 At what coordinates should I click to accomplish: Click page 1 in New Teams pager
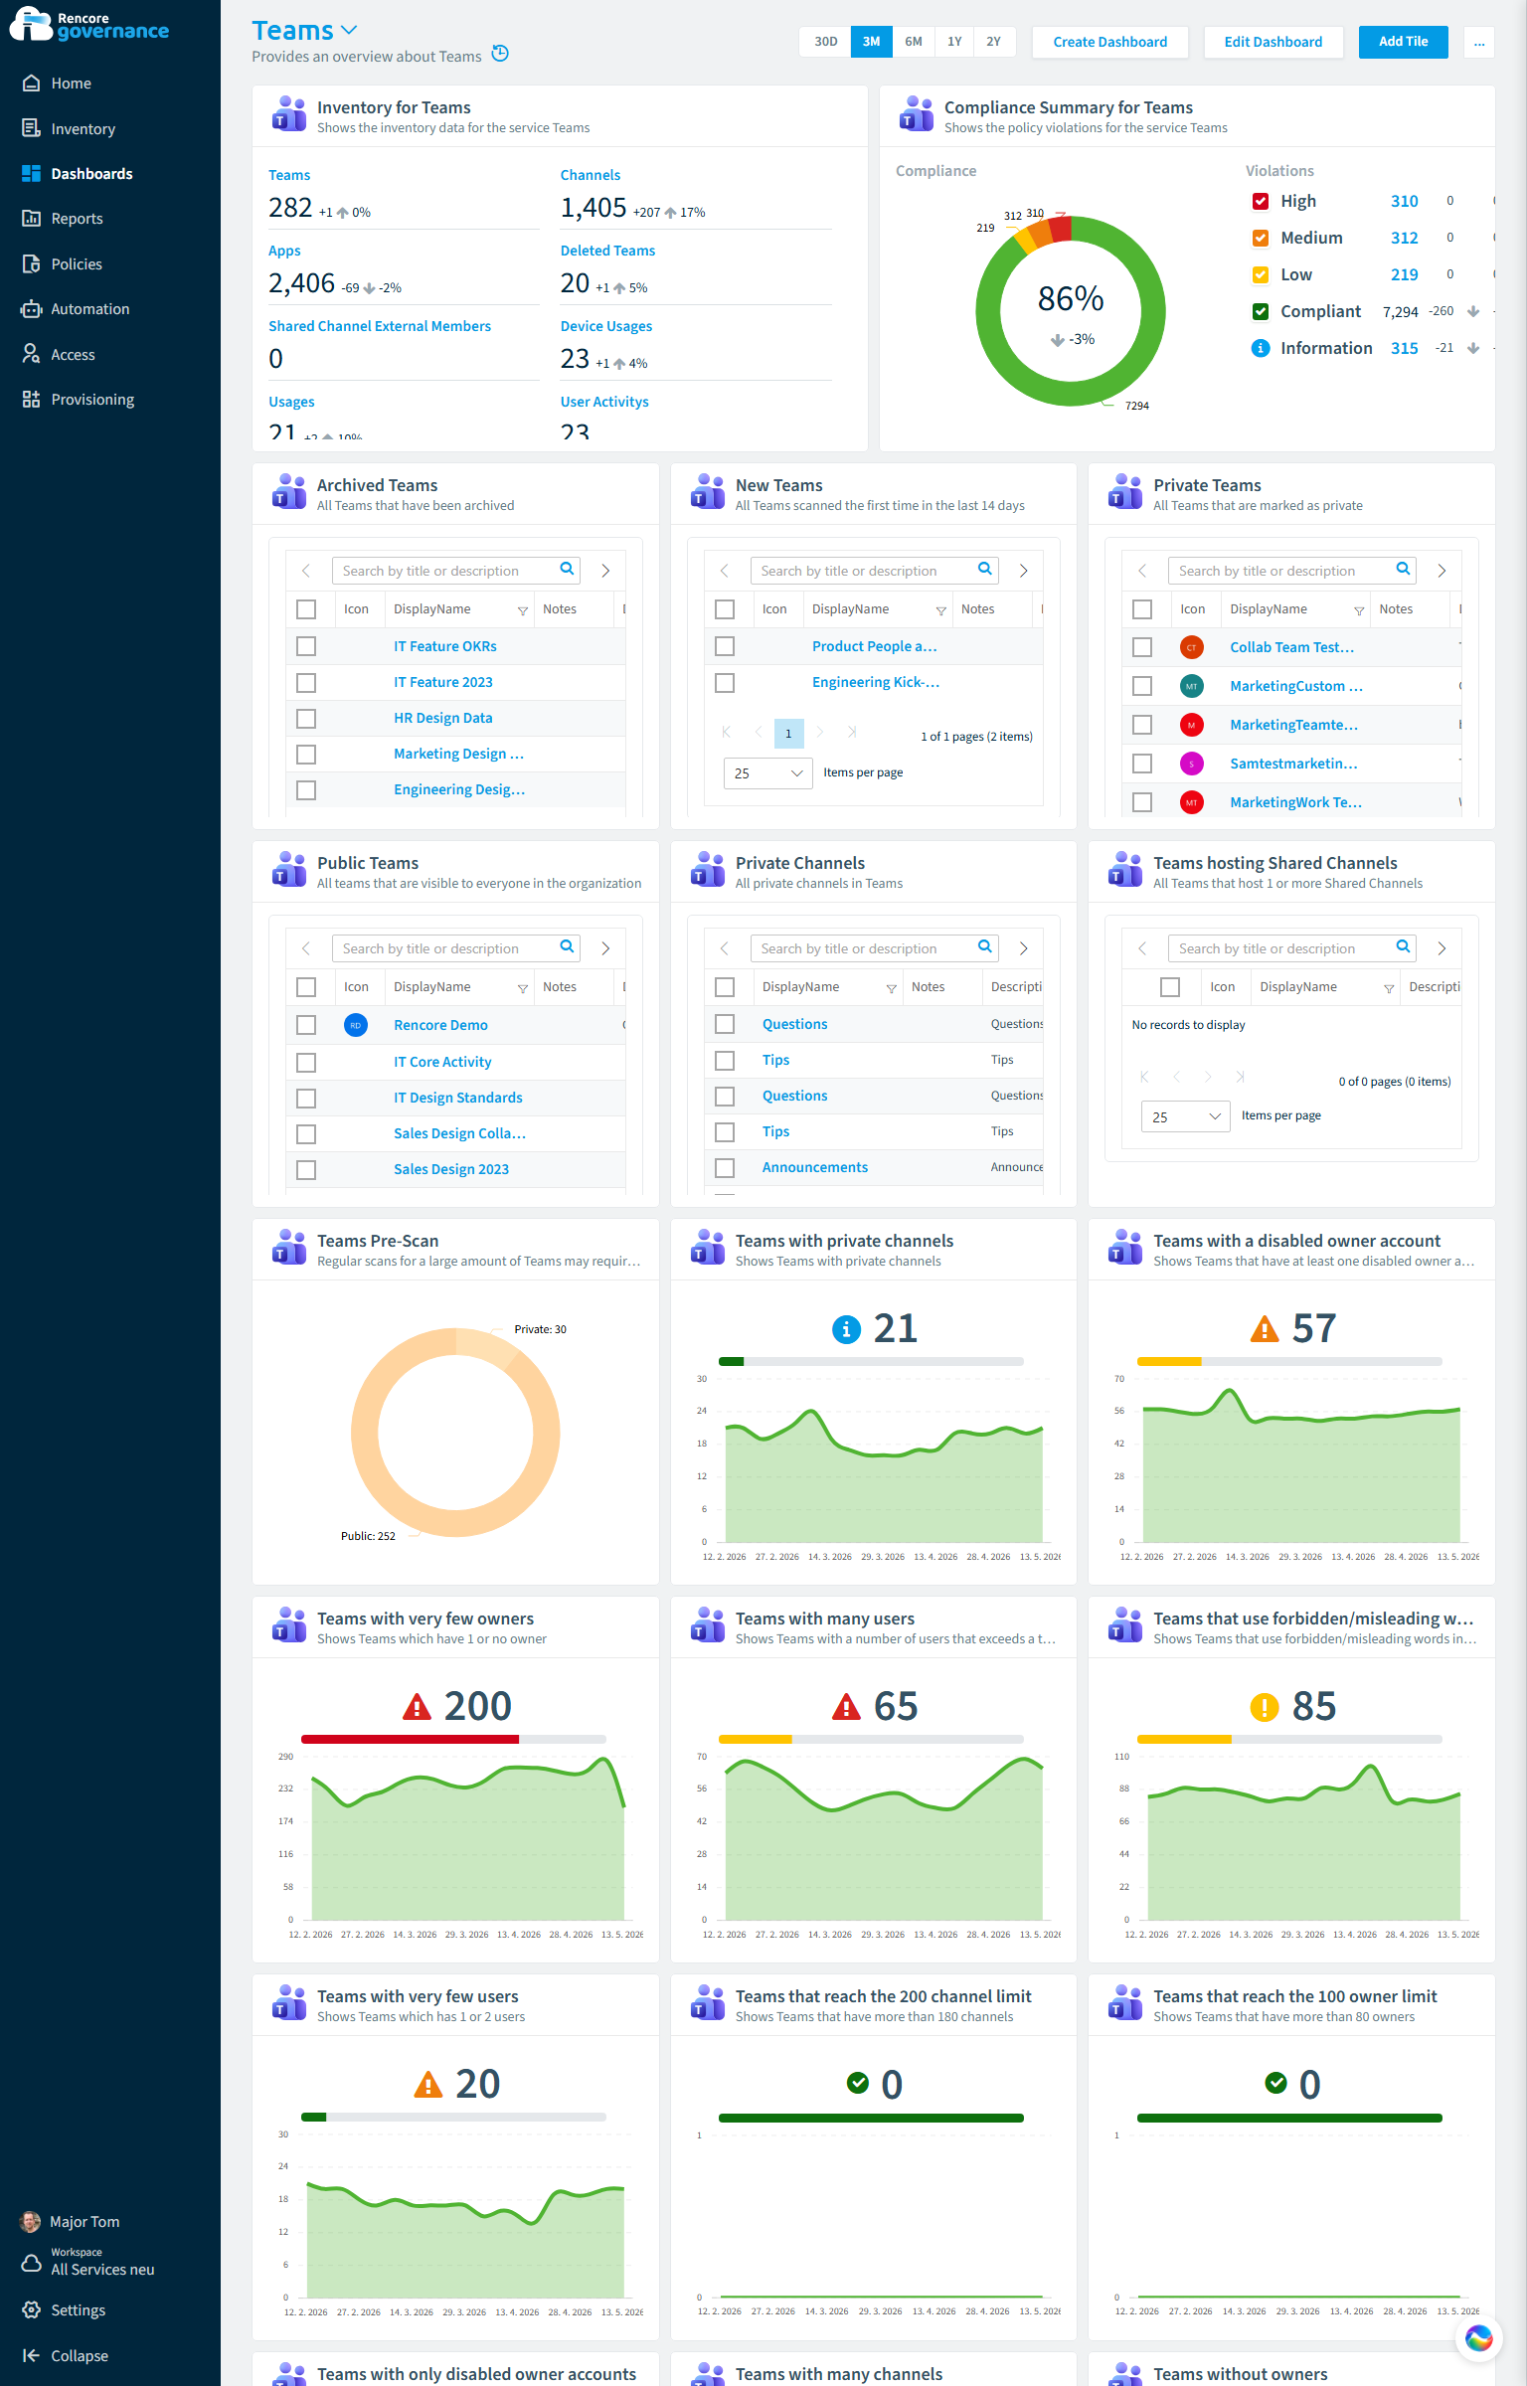[x=788, y=734]
